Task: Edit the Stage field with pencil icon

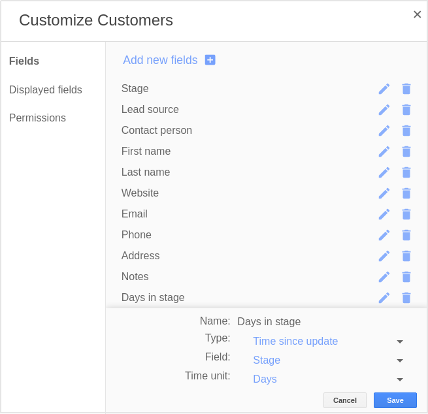Action: pyautogui.click(x=384, y=89)
